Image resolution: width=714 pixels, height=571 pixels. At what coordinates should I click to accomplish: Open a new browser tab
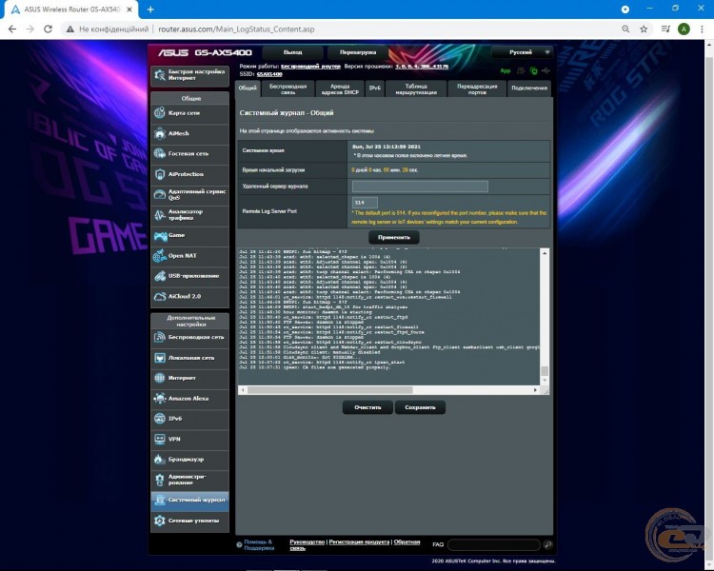click(x=150, y=10)
